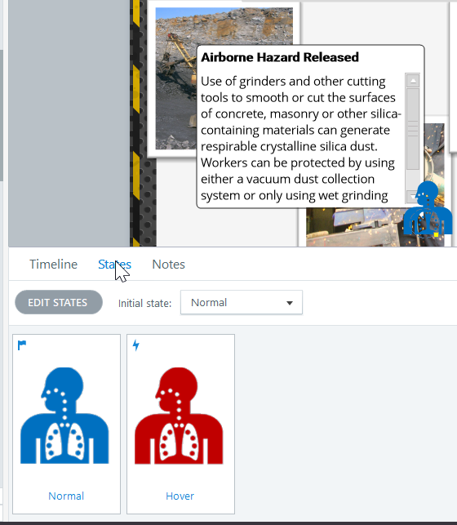Switch to the Timeline tab
The height and width of the screenshot is (525, 457).
(x=54, y=265)
